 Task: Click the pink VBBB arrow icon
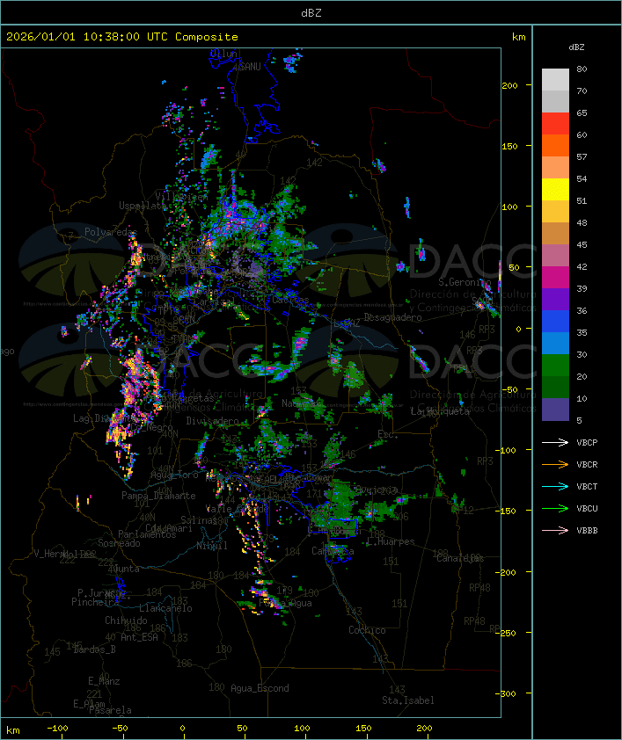click(x=555, y=531)
